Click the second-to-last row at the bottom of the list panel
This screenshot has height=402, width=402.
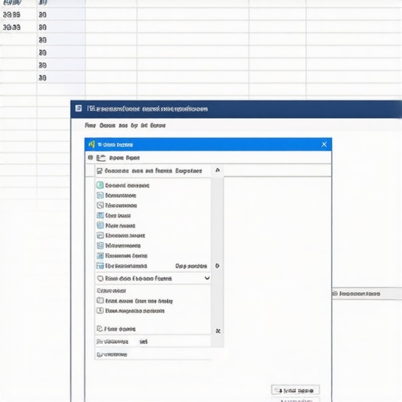click(x=153, y=342)
